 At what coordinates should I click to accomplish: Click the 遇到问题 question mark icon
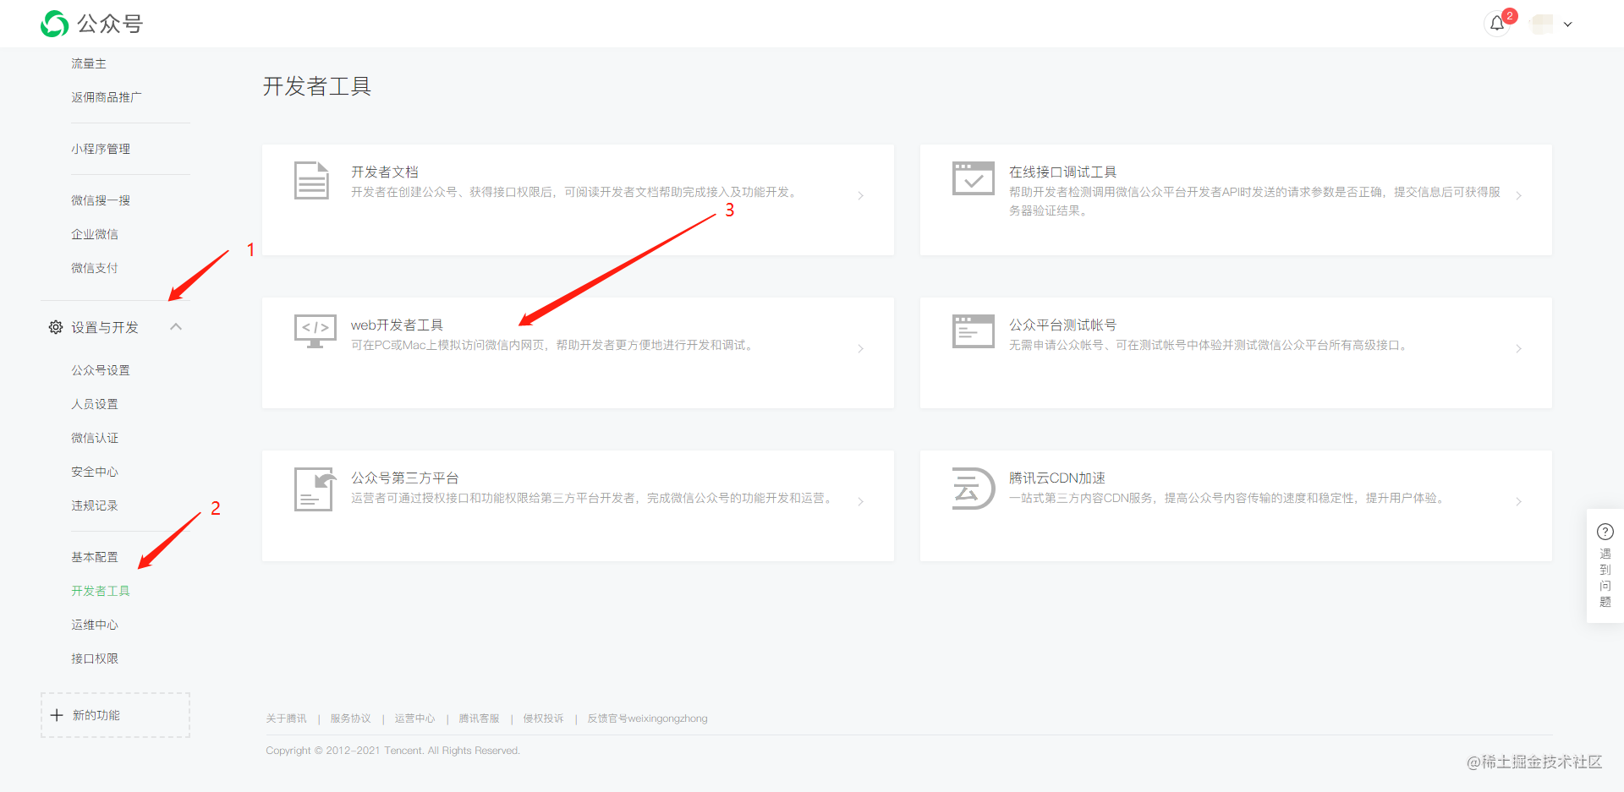pyautogui.click(x=1605, y=532)
